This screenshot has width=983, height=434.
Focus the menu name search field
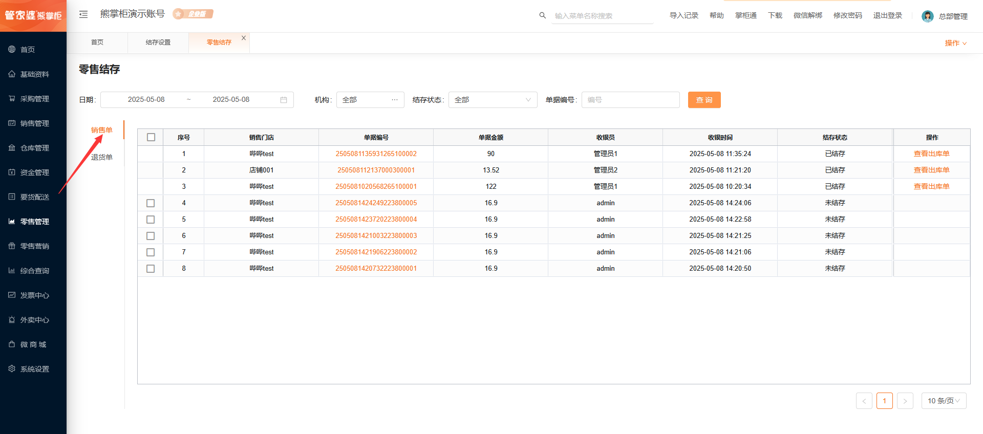click(x=603, y=16)
